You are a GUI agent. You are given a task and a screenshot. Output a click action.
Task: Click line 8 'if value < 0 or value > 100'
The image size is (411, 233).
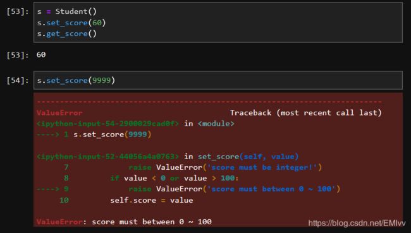151,178
